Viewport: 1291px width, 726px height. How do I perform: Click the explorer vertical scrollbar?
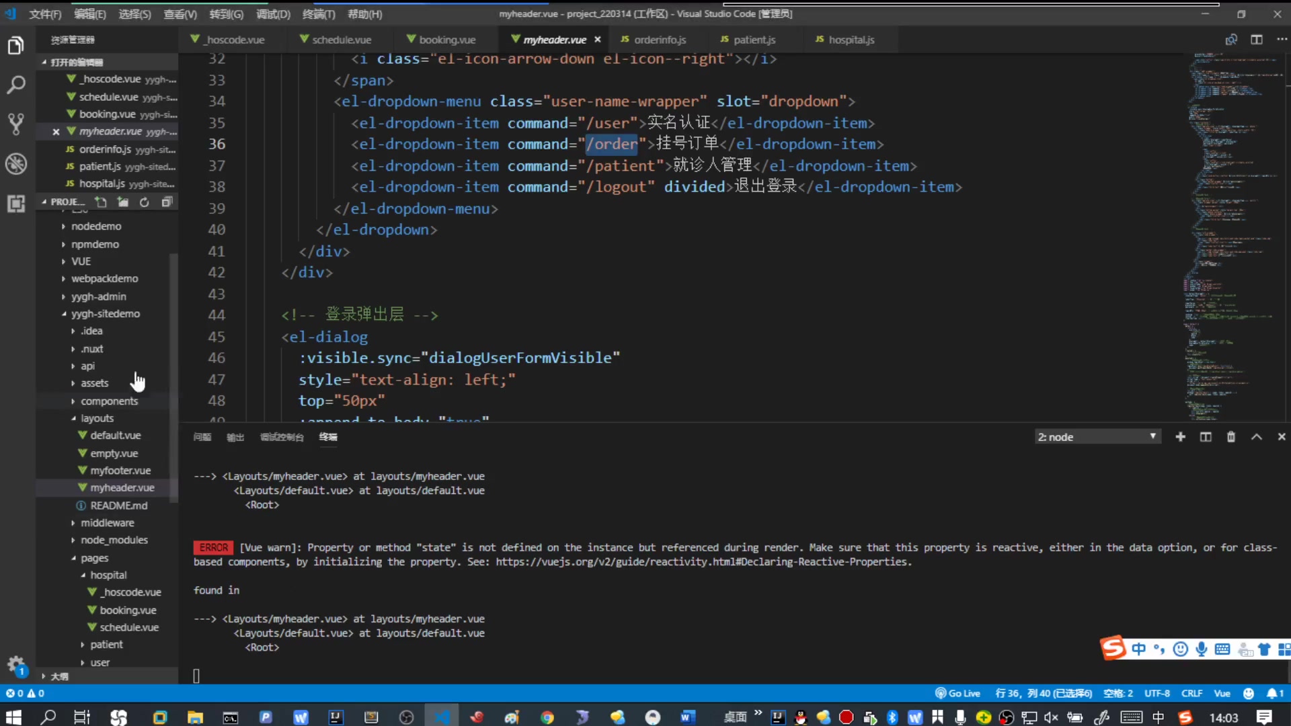pos(173,376)
